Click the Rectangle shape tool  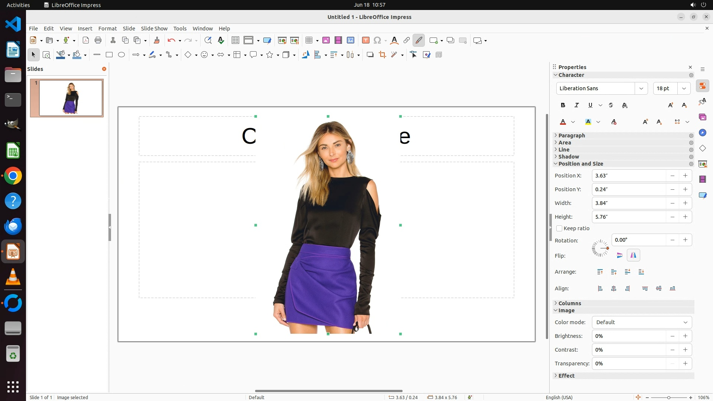(109, 55)
